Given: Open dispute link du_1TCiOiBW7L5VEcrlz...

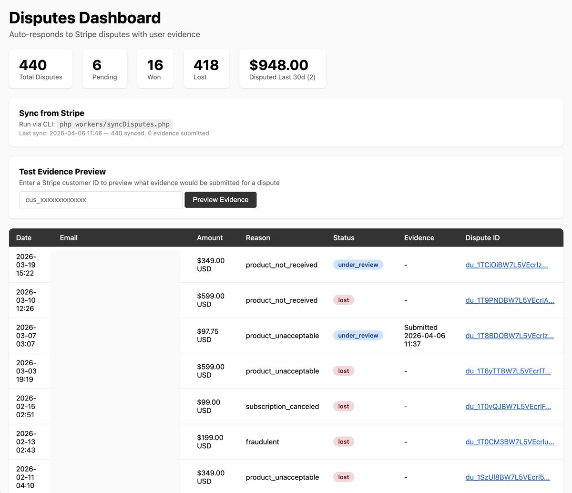Looking at the screenshot, I should tap(507, 265).
